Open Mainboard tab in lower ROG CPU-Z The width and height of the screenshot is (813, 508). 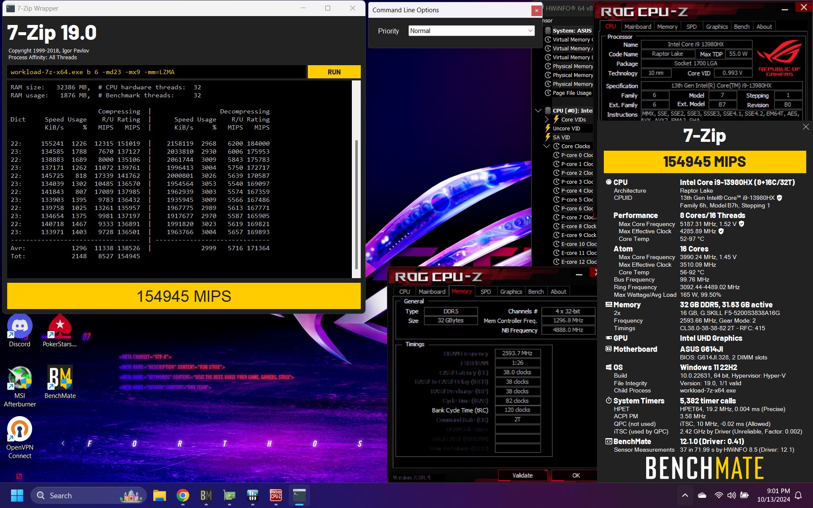pos(431,292)
